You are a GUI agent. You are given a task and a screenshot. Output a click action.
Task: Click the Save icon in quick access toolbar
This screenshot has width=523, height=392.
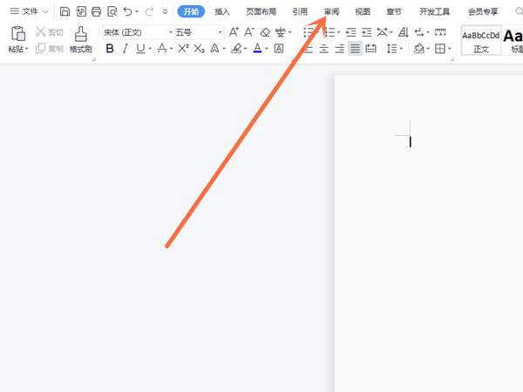pos(65,12)
